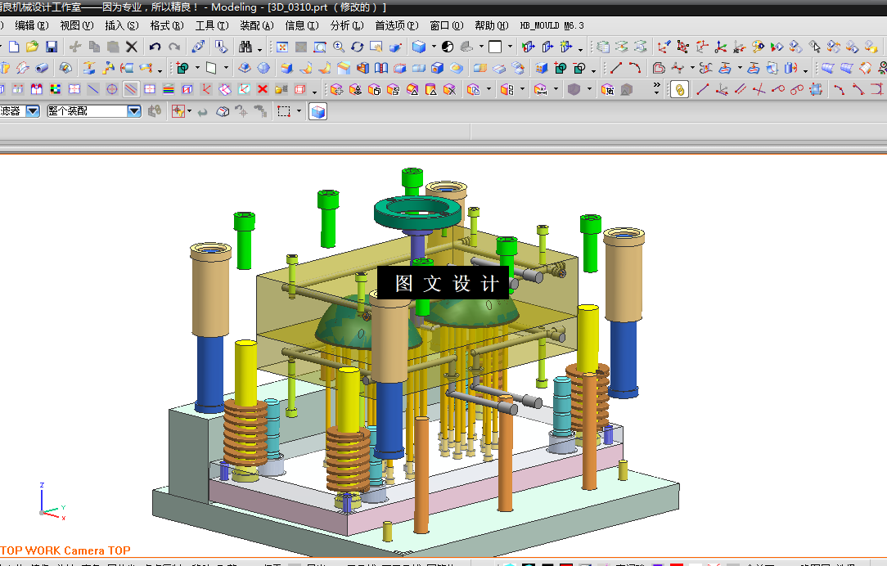Expand the toolbar overflow double-chevron
The image size is (887, 566).
coord(656,87)
